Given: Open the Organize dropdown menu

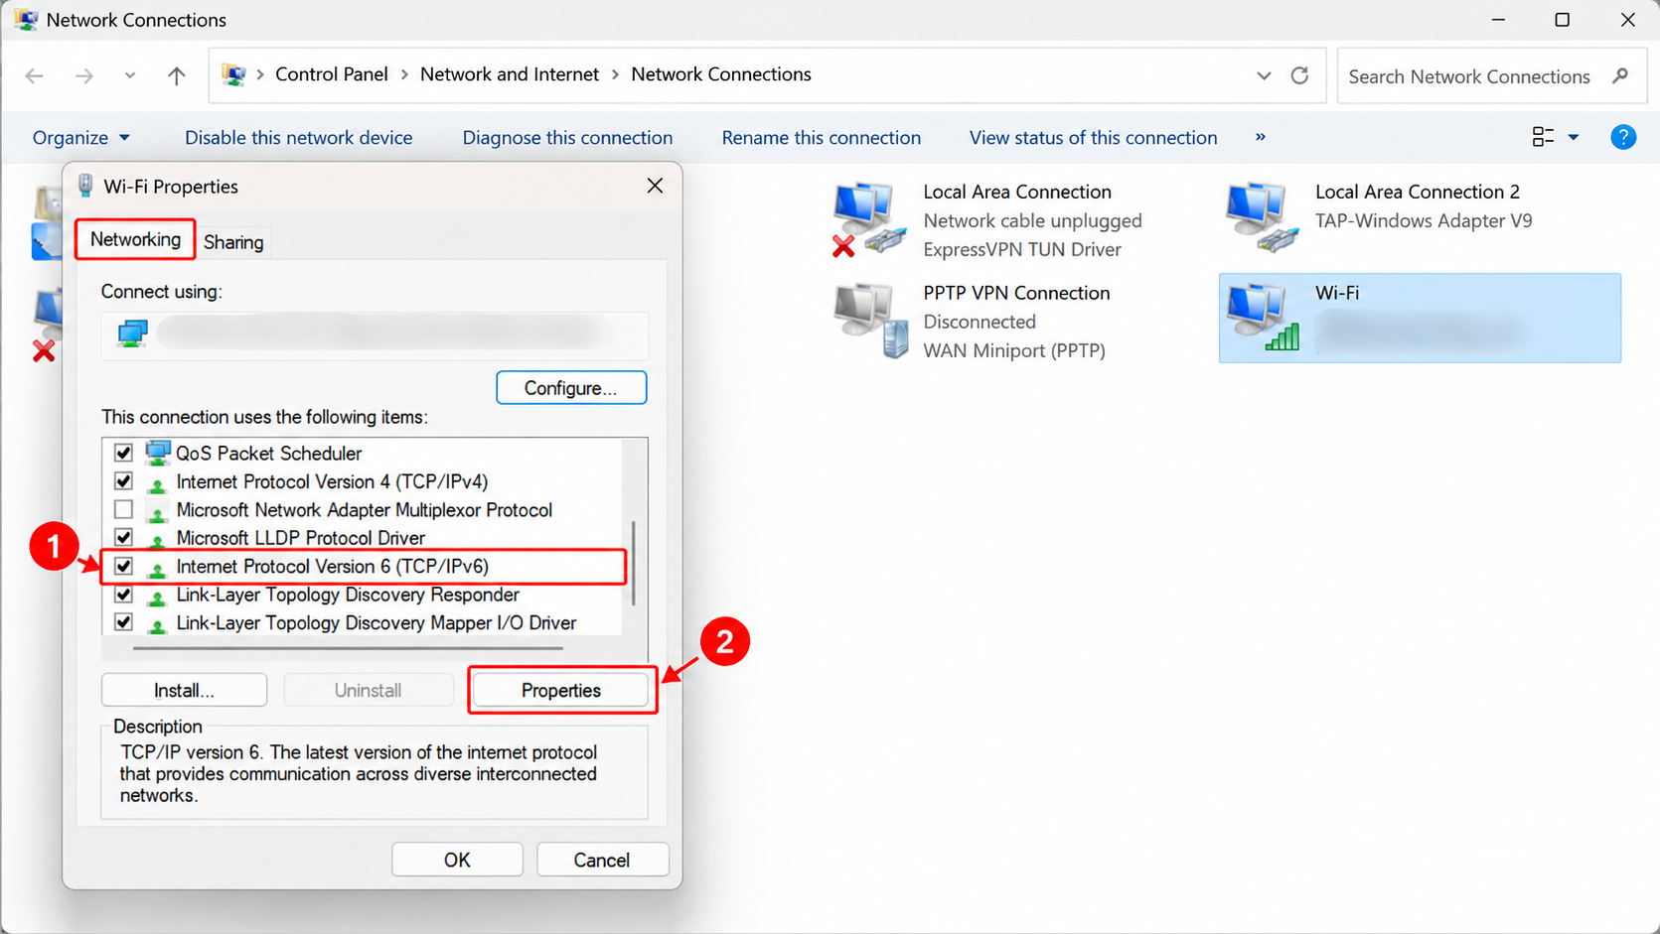Looking at the screenshot, I should (81, 138).
